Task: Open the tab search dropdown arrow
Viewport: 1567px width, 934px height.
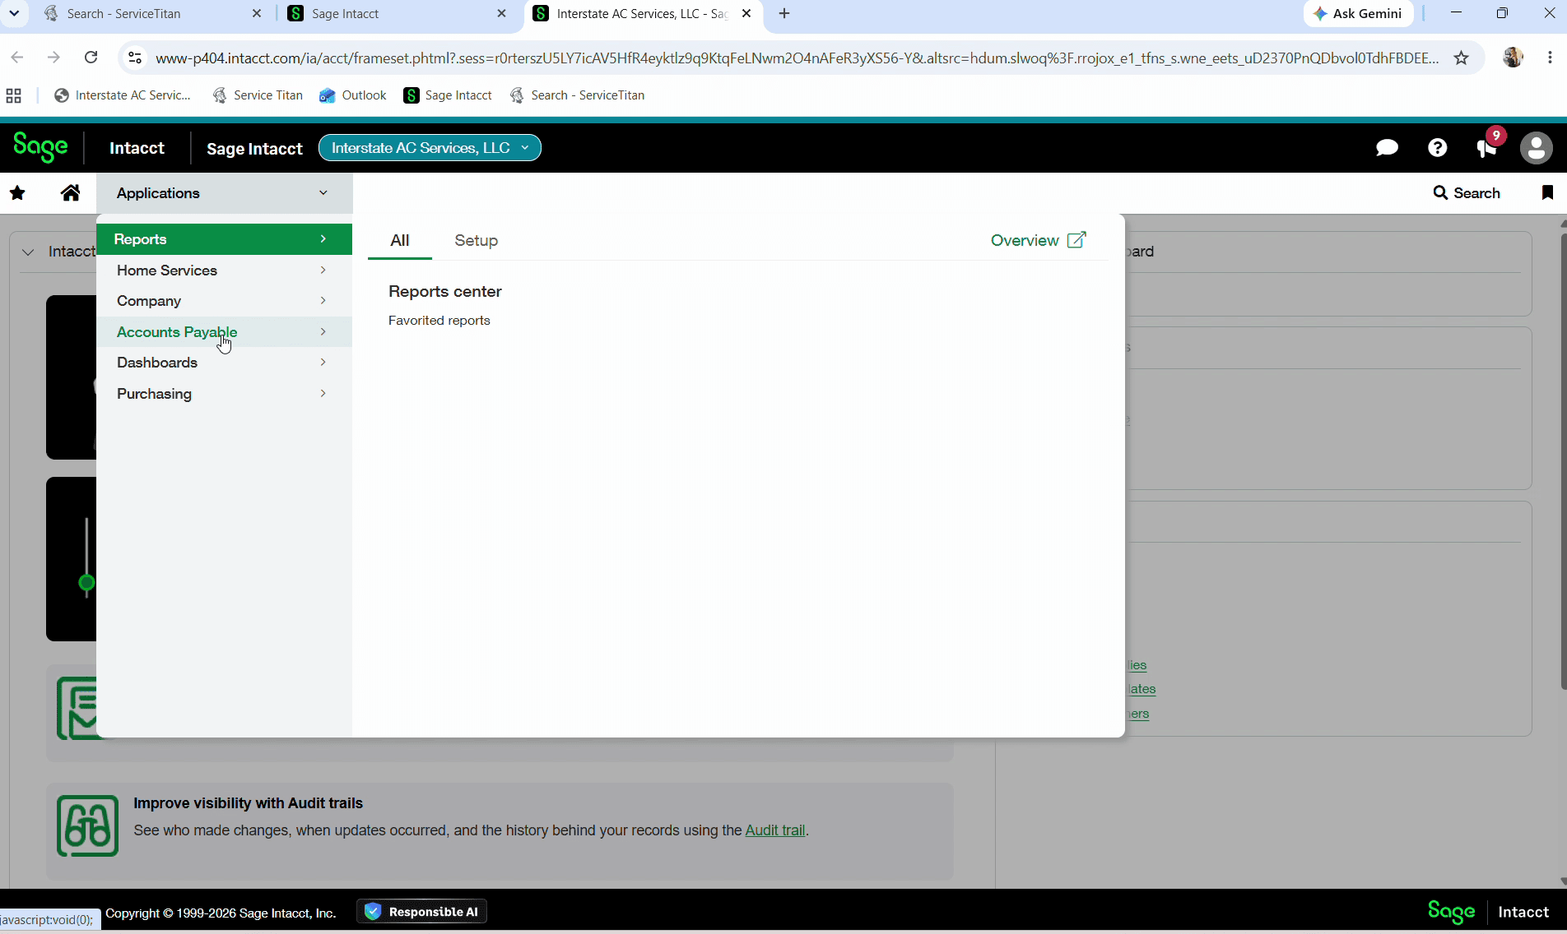Action: click(x=14, y=13)
